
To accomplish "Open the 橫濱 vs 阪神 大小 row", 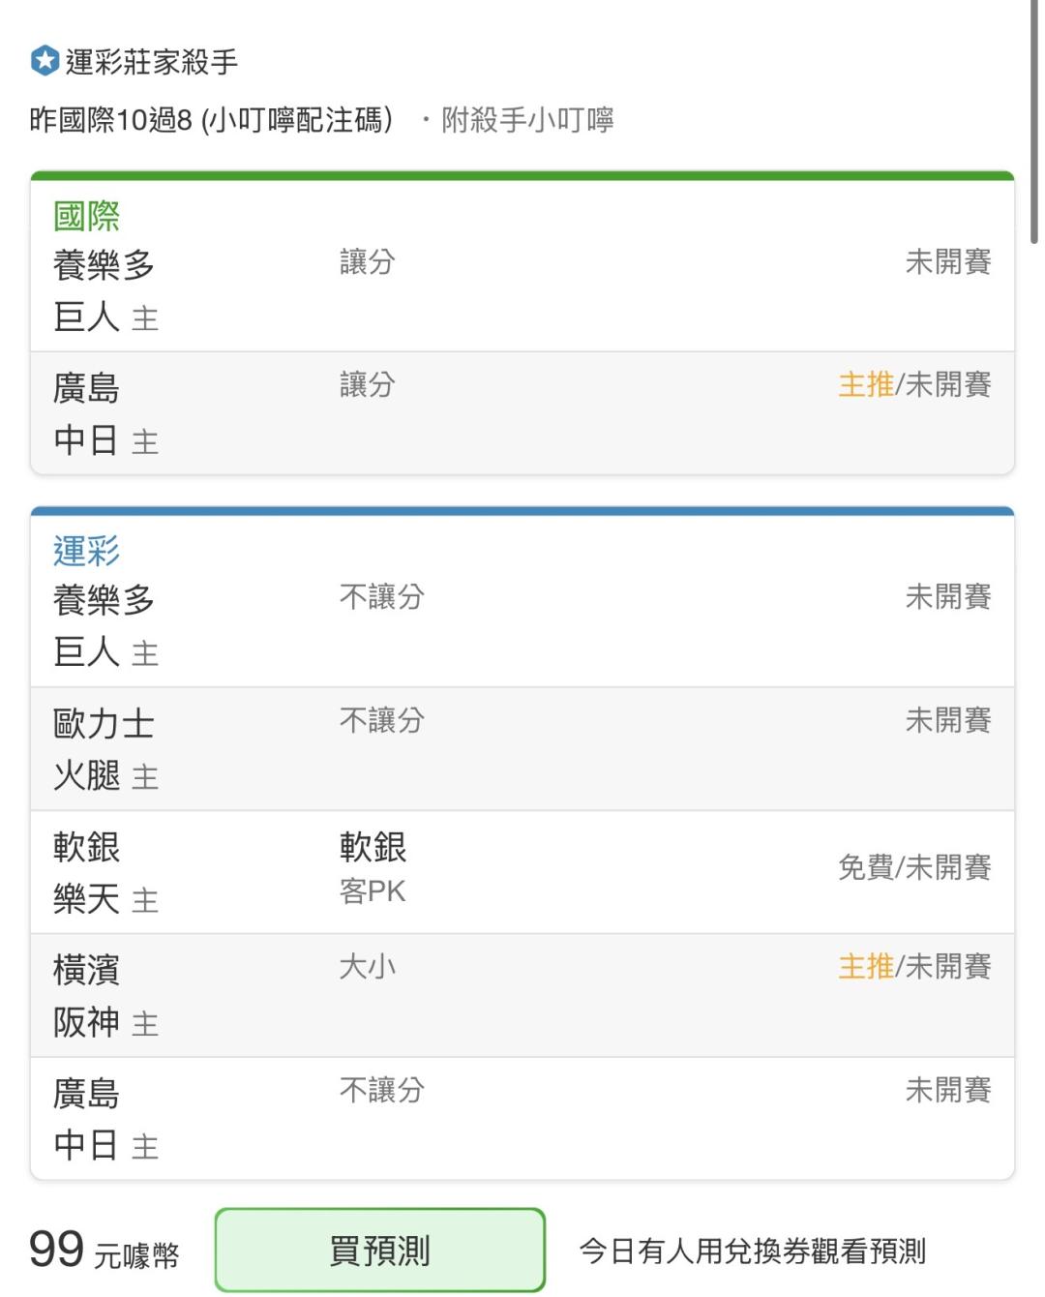I will (522, 995).
